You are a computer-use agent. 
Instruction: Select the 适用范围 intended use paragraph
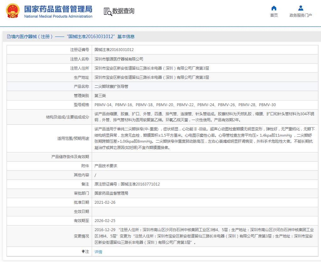coord(204,138)
